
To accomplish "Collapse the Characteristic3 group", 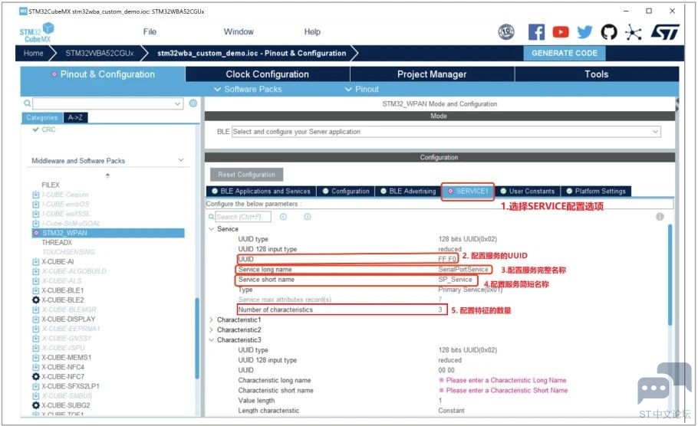I will pyautogui.click(x=212, y=339).
